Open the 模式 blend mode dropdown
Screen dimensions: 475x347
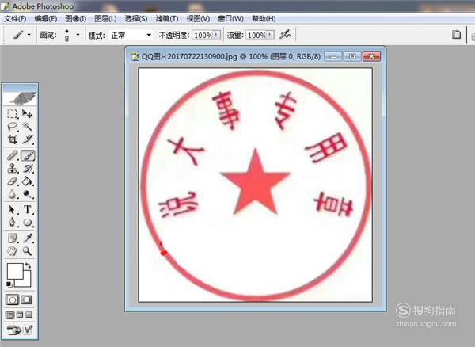pos(131,35)
